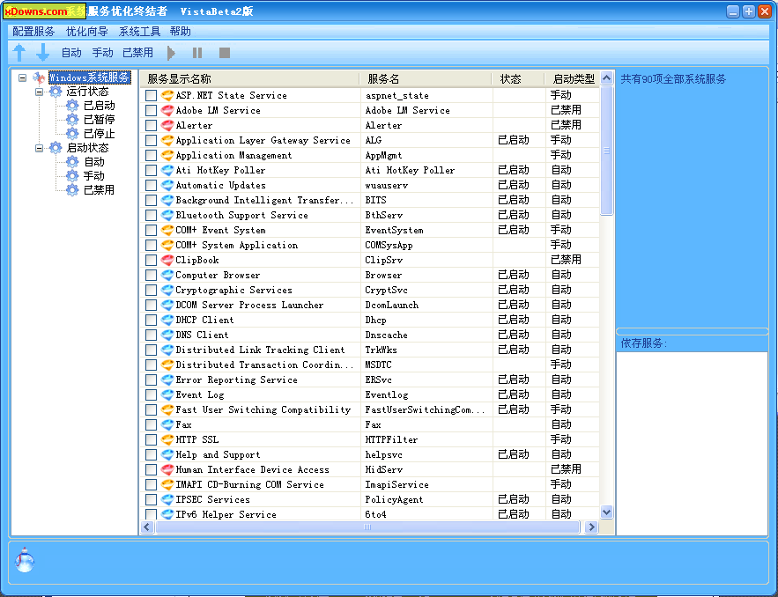Click the service list scroll-down arrow
778x597 pixels.
pos(606,512)
